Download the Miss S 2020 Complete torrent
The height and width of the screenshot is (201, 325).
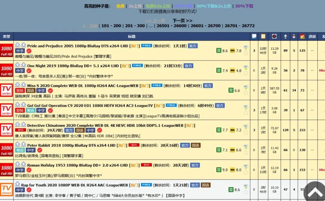(x=246, y=87)
